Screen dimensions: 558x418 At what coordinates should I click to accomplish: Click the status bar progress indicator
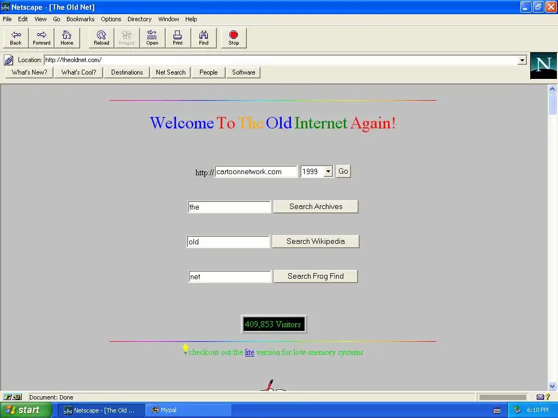(x=502, y=397)
